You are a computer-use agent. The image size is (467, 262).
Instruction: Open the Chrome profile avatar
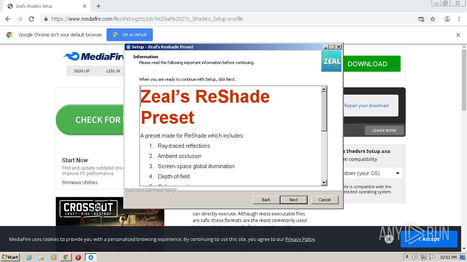[447, 19]
